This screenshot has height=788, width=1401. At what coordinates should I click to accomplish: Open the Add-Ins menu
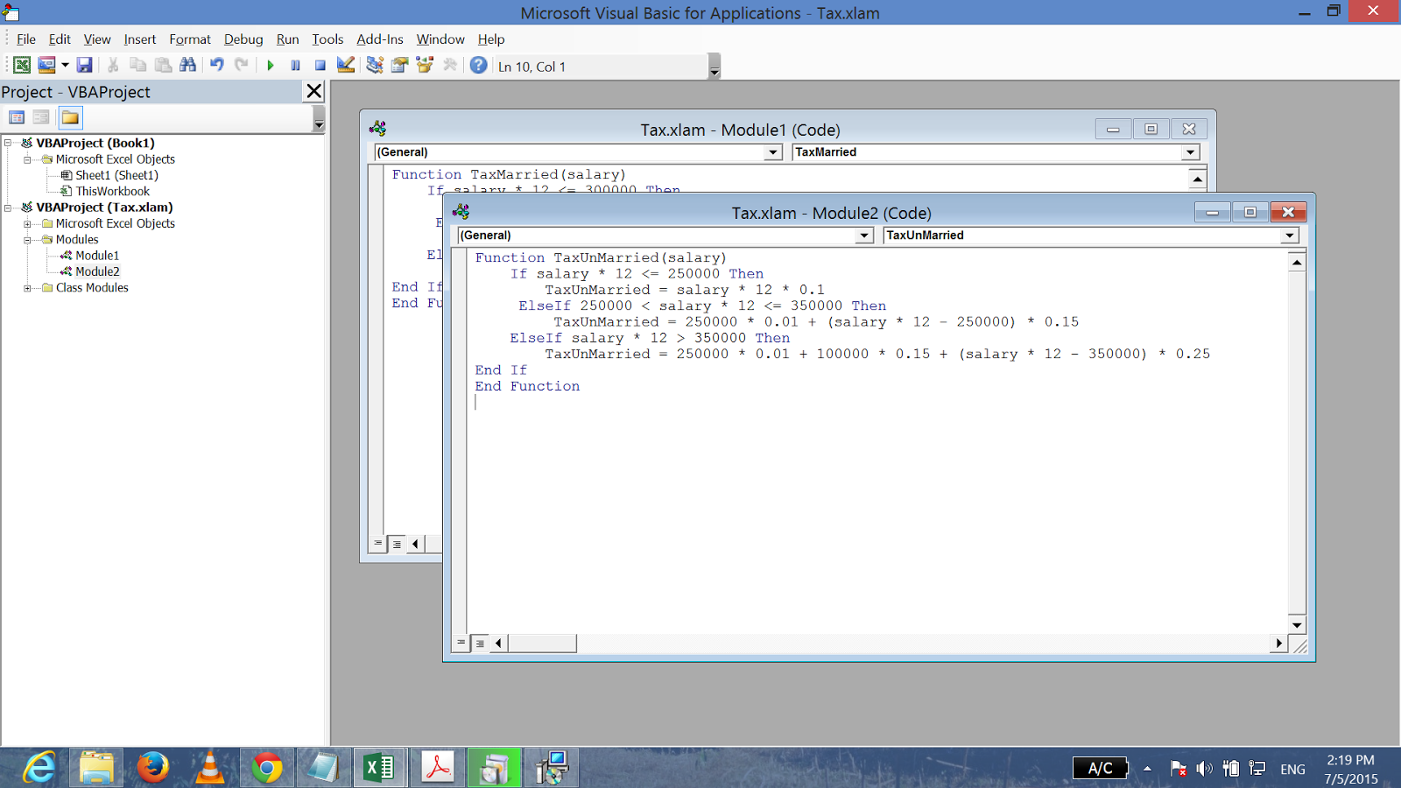(x=380, y=39)
